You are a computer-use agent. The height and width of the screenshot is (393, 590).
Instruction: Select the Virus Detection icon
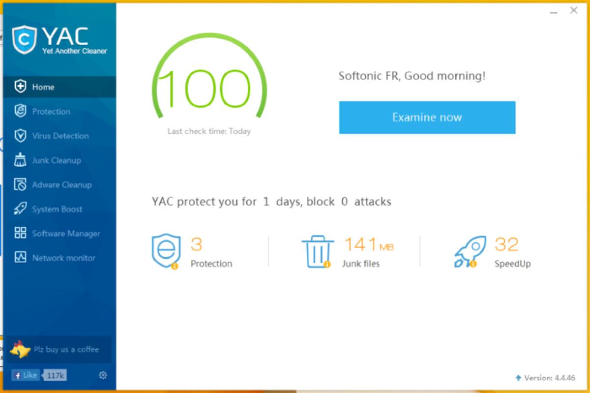tap(20, 136)
